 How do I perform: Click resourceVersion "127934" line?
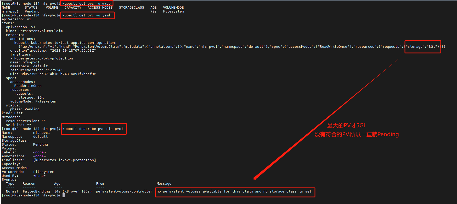pos(36,70)
